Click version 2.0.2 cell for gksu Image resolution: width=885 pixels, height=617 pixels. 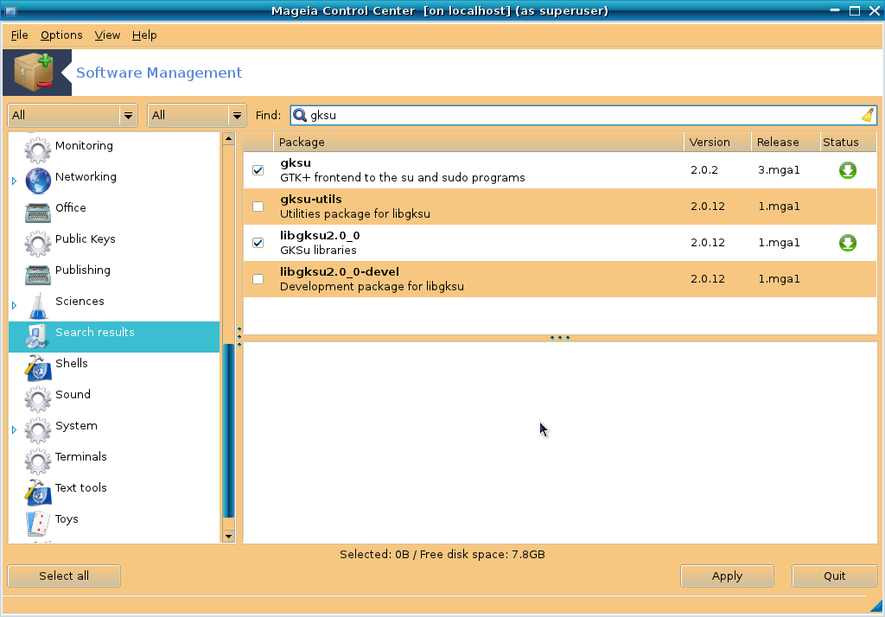tap(704, 170)
